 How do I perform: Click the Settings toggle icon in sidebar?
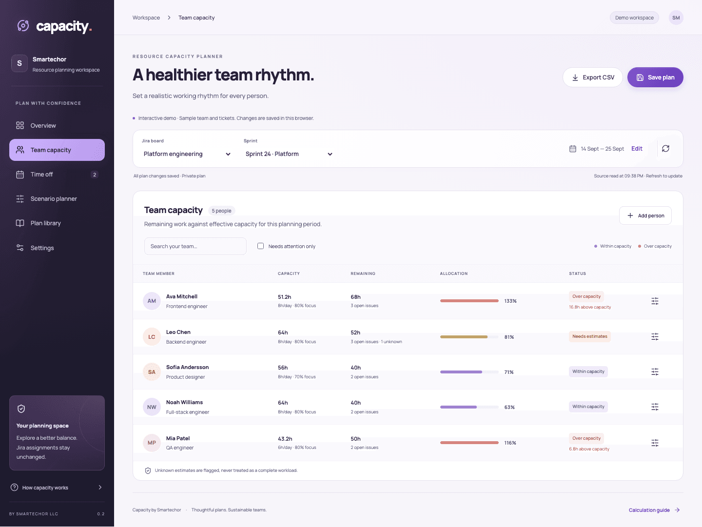click(x=20, y=248)
